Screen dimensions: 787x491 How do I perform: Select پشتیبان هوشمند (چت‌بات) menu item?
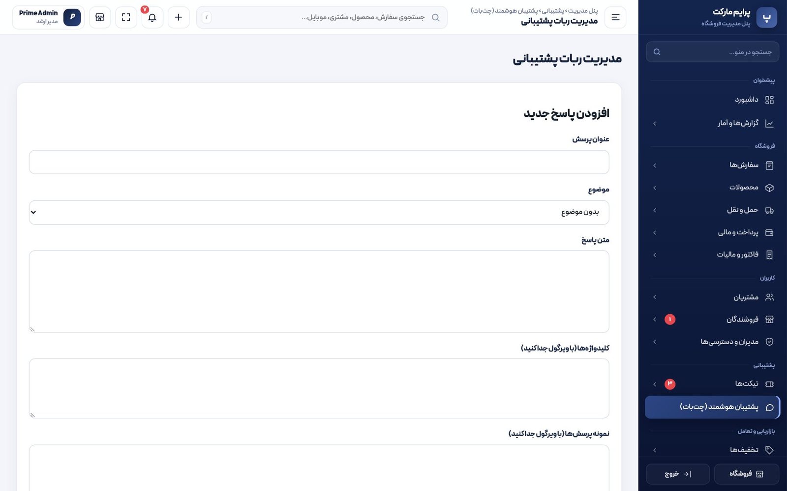point(713,407)
